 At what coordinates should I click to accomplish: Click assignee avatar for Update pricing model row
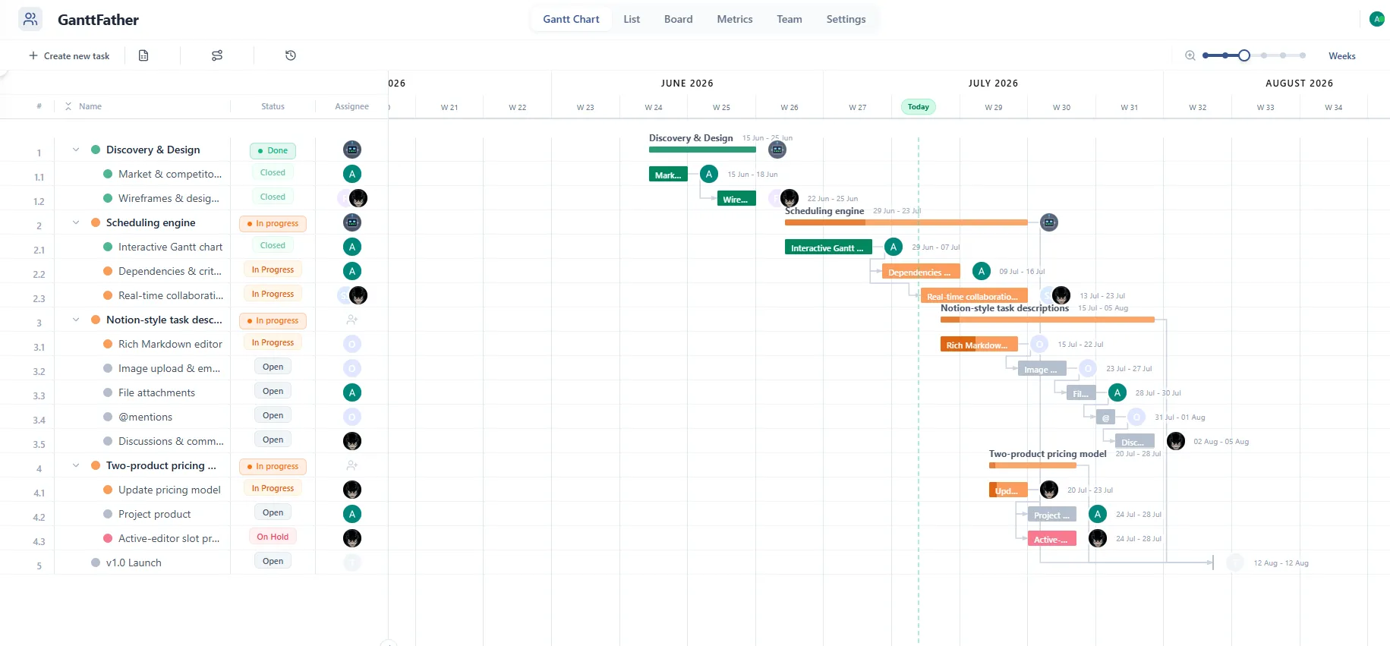click(x=351, y=490)
